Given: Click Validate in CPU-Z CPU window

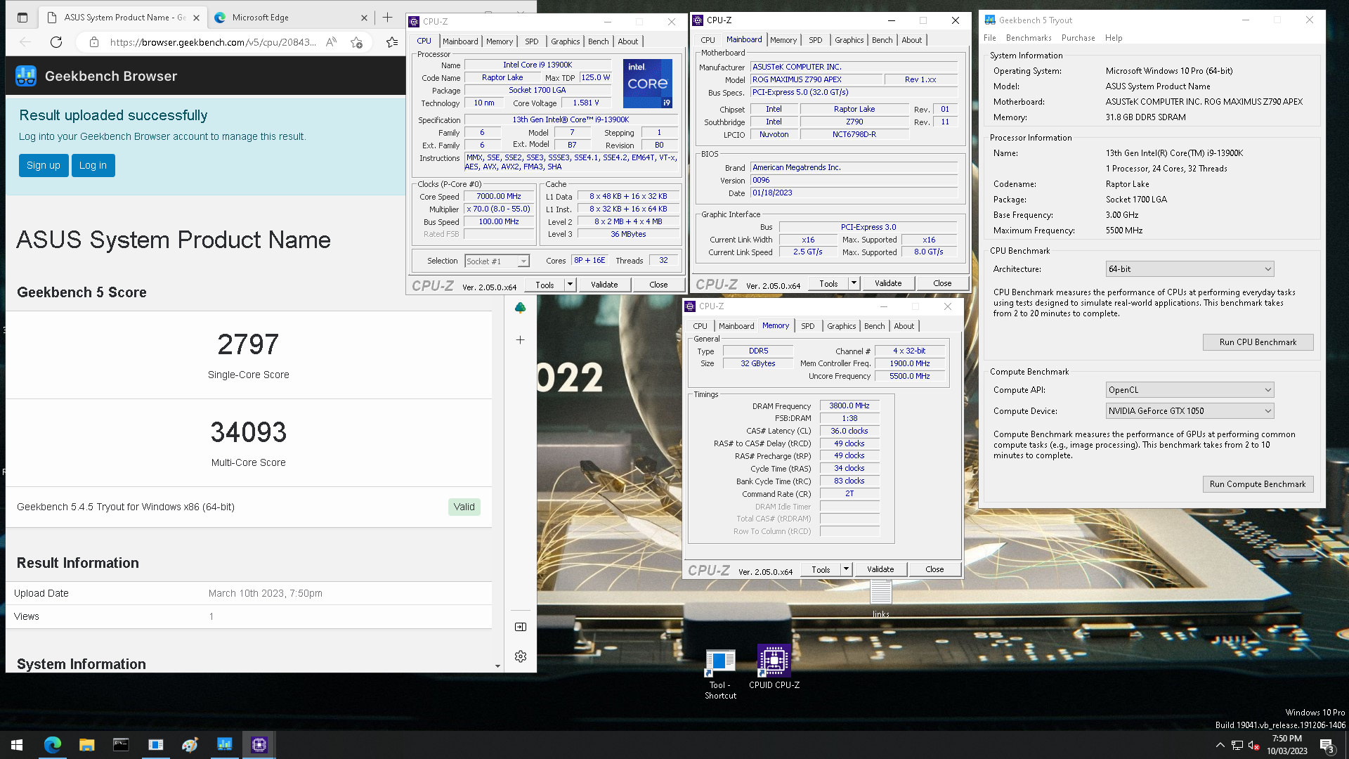Looking at the screenshot, I should point(604,285).
